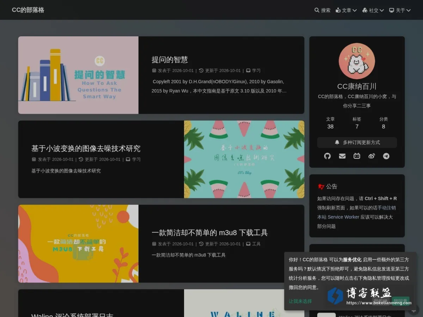Screen dimensions: 423x317
Task: Click the bell icon in the subscribe button
Action: pos(337,142)
